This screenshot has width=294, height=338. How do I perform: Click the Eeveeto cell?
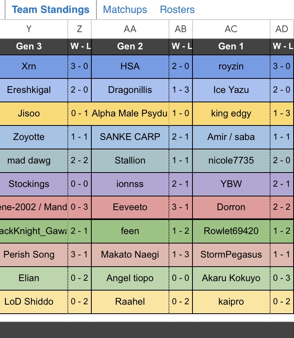click(x=130, y=207)
